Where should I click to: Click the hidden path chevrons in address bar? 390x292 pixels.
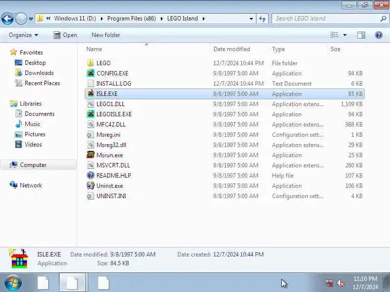coord(48,18)
